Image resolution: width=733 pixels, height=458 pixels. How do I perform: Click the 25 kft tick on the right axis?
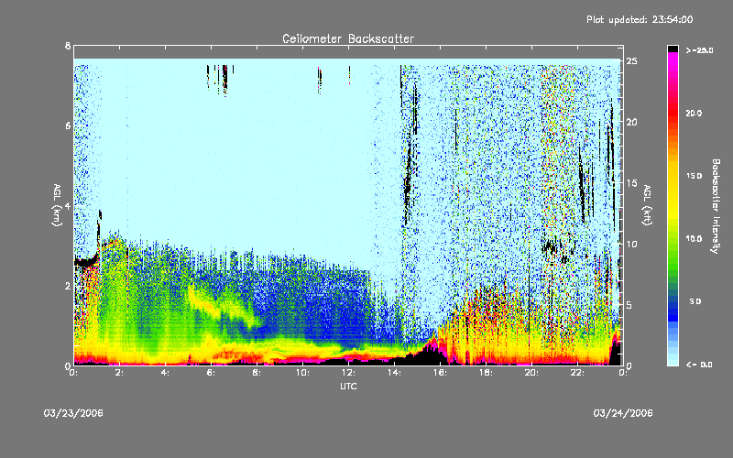[x=632, y=61]
